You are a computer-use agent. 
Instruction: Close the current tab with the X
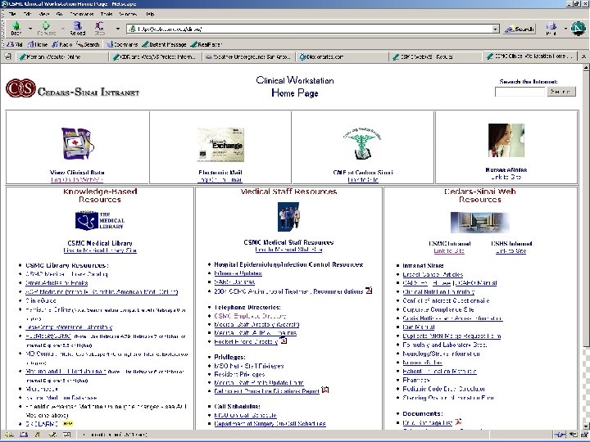[x=584, y=56]
